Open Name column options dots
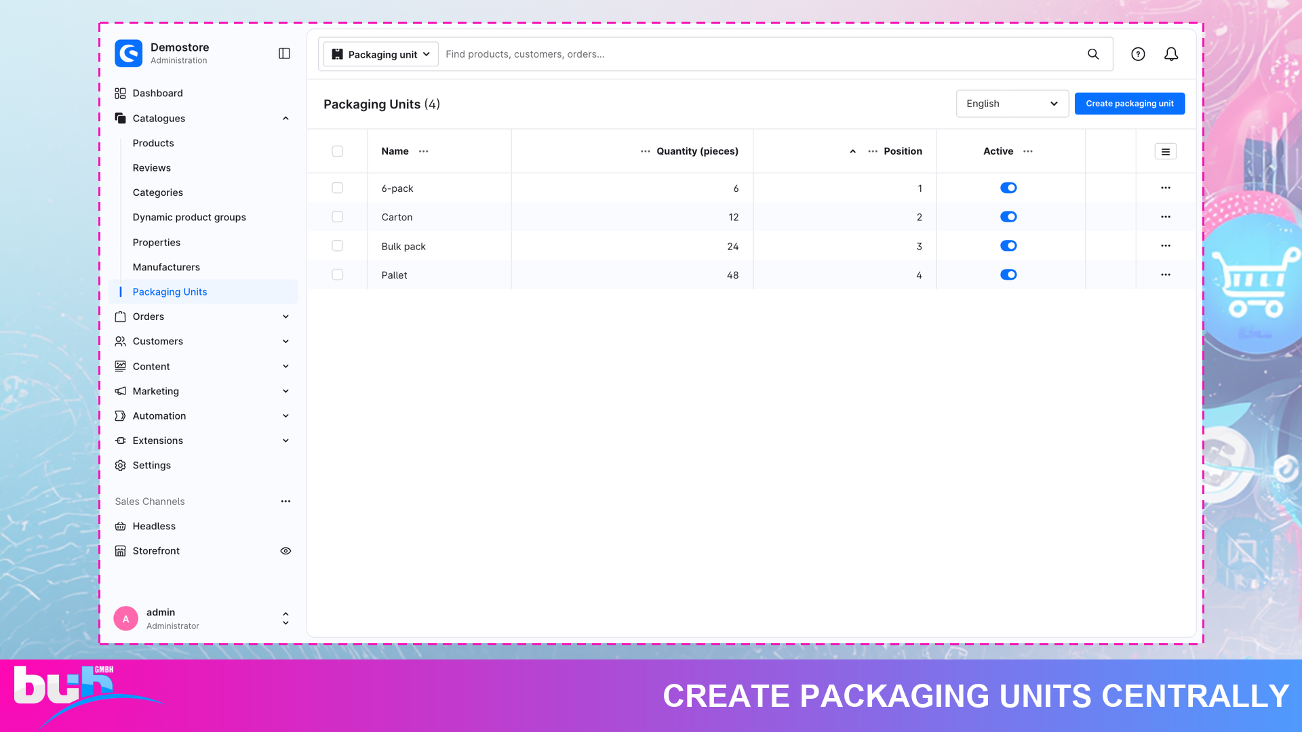The image size is (1302, 732). pos(424,151)
